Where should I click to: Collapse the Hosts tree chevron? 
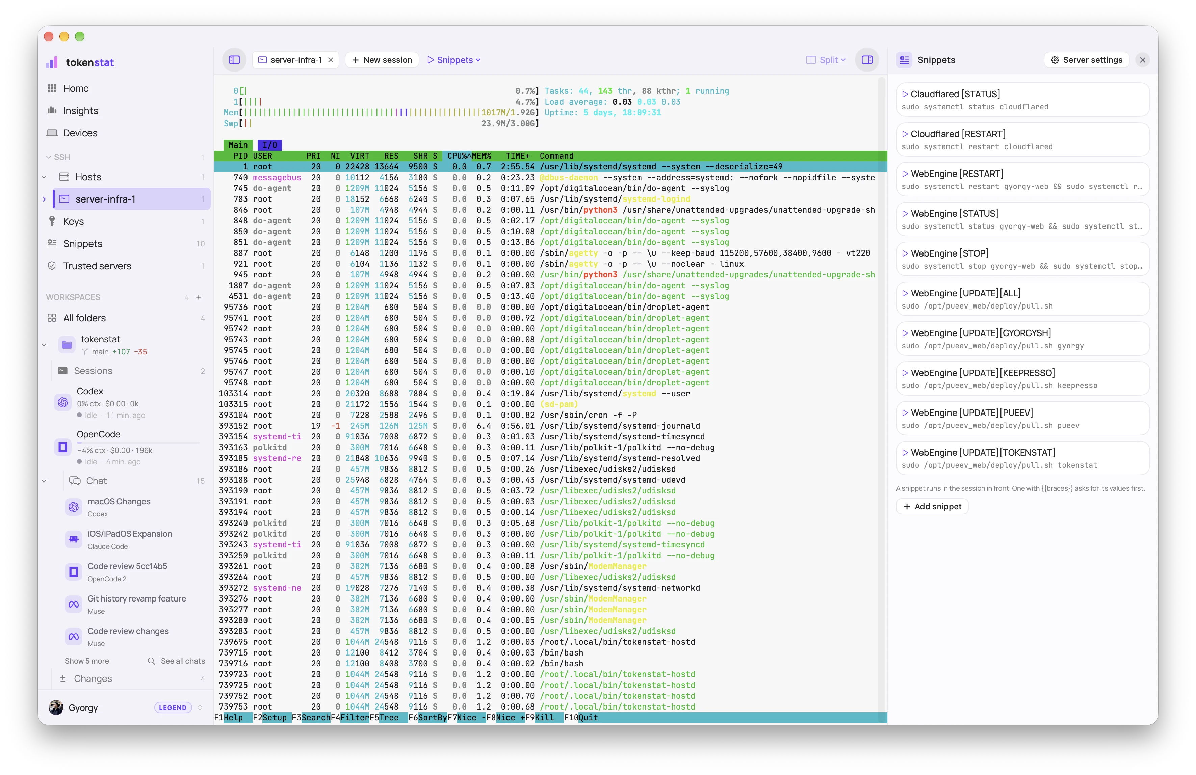coord(44,177)
